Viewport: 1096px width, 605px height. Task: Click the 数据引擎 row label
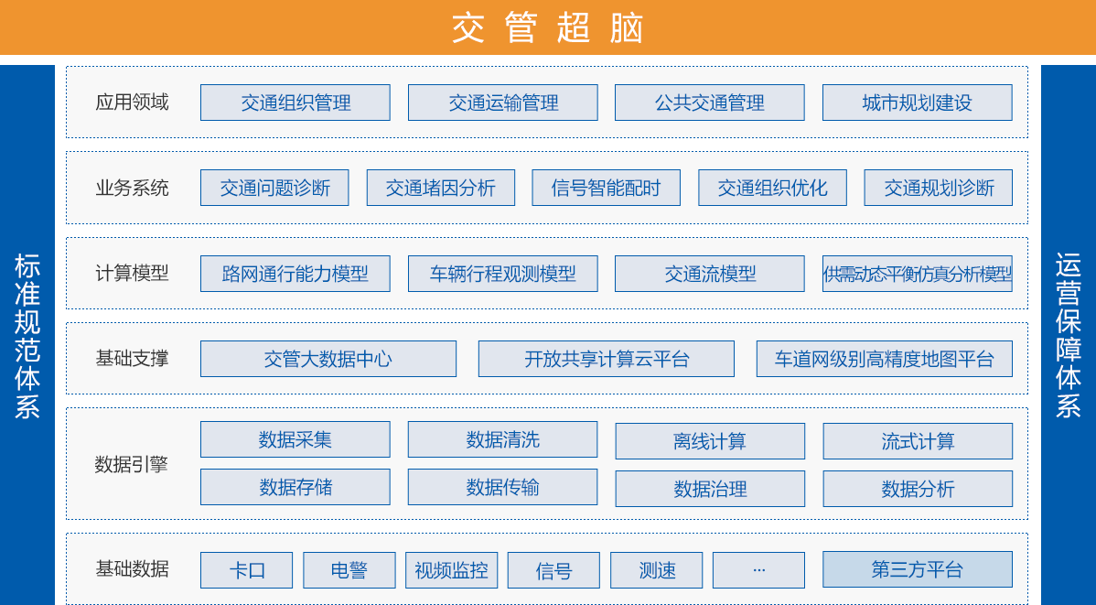coord(132,464)
